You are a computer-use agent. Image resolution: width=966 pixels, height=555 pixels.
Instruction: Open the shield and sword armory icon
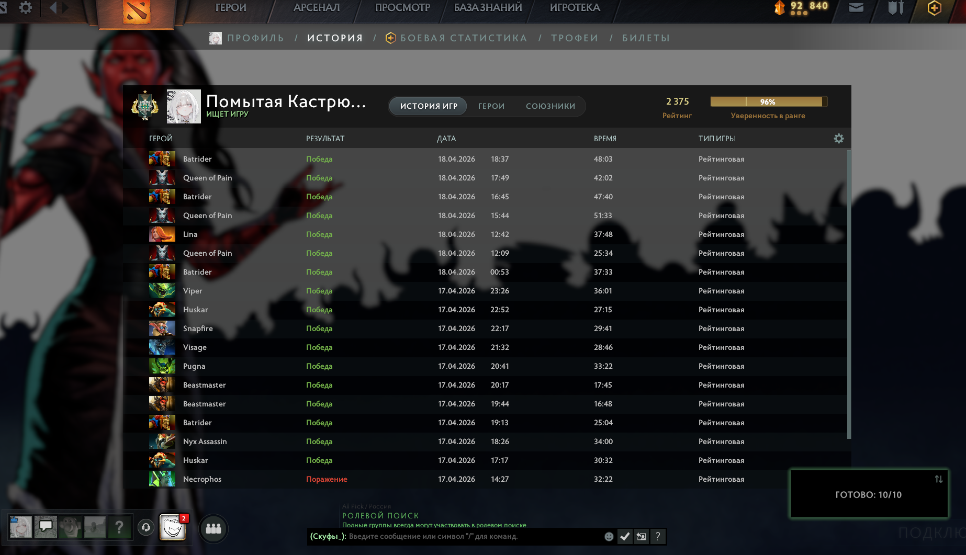[x=896, y=8]
